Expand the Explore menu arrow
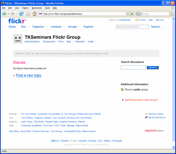The height and width of the screenshot is (154, 176). click(x=96, y=27)
